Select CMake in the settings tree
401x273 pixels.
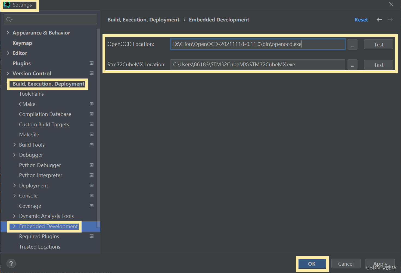(x=27, y=104)
